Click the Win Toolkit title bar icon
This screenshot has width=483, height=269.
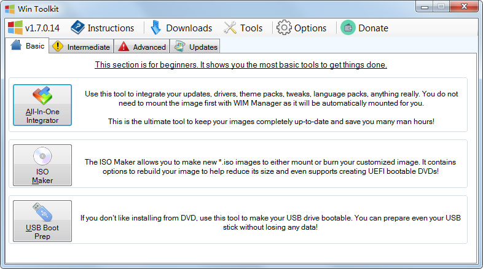[9, 7]
